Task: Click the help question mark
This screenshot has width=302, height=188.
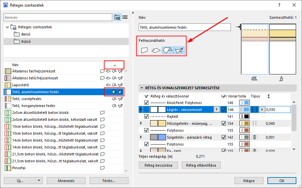Action: coord(279,5)
